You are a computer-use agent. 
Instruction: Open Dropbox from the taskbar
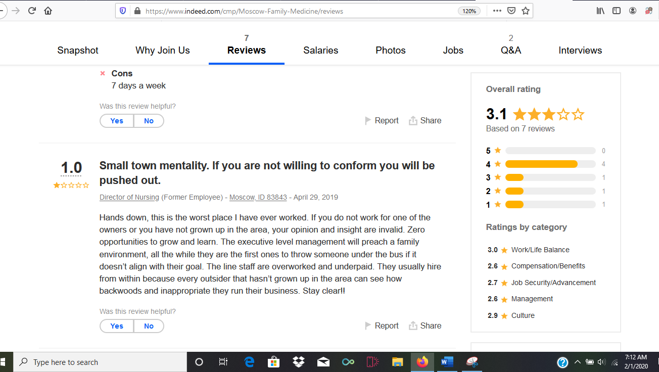click(x=299, y=362)
